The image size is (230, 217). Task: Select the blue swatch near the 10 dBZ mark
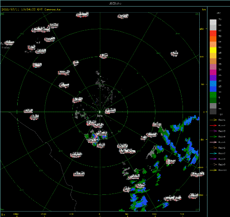[213, 89]
